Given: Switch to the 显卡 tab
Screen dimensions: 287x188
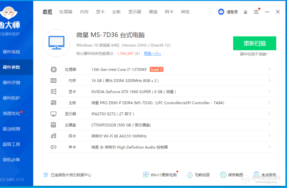Looking at the screenshot, I should click(x=100, y=12).
